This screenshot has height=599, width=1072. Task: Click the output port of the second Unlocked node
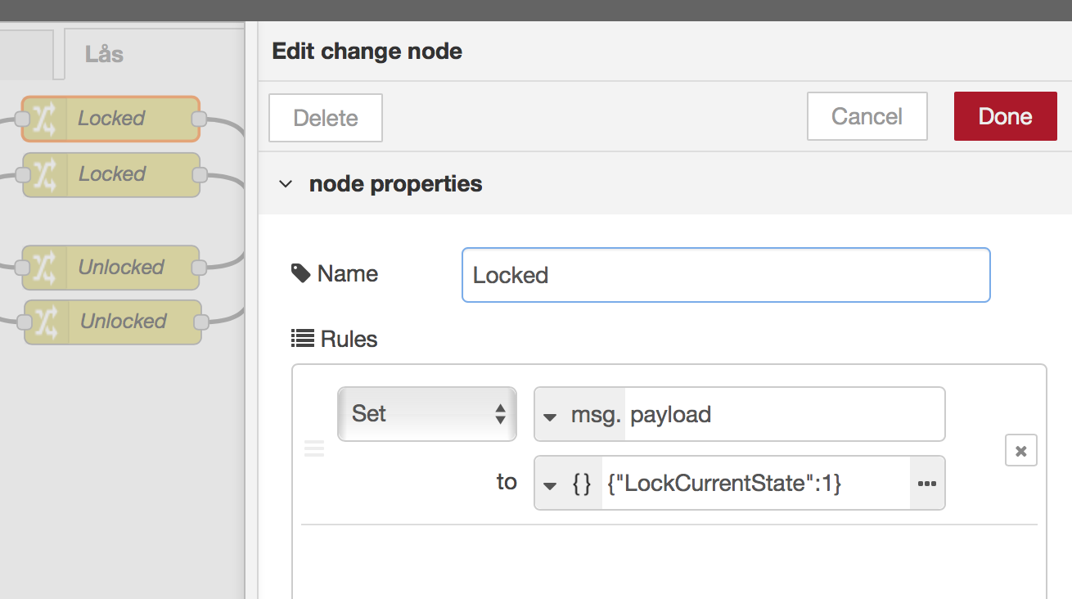click(x=200, y=322)
